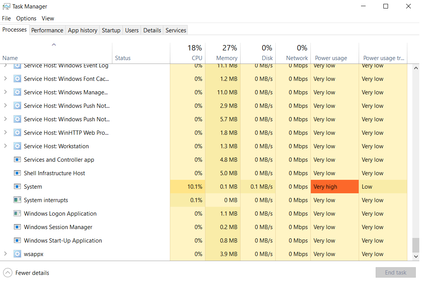Collapse view with Fewer details
422x283 pixels.
point(26,273)
